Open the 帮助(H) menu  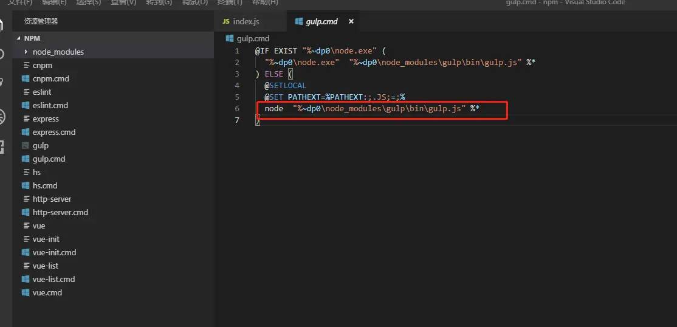(x=265, y=2)
